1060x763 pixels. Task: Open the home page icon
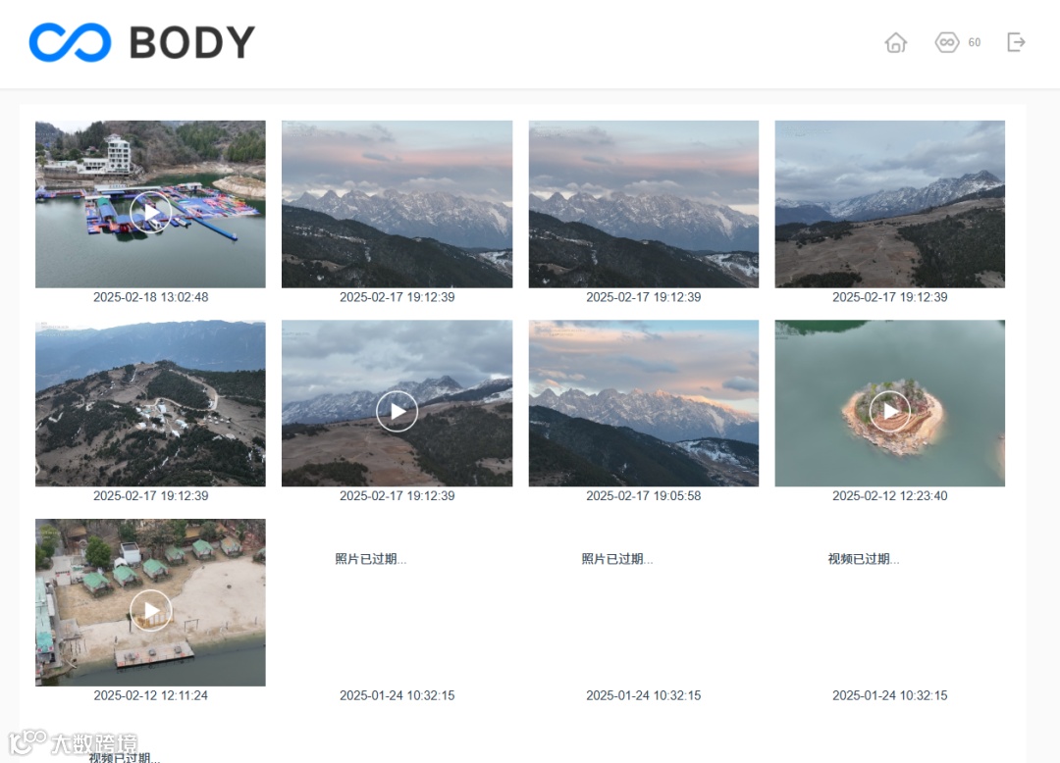click(896, 42)
